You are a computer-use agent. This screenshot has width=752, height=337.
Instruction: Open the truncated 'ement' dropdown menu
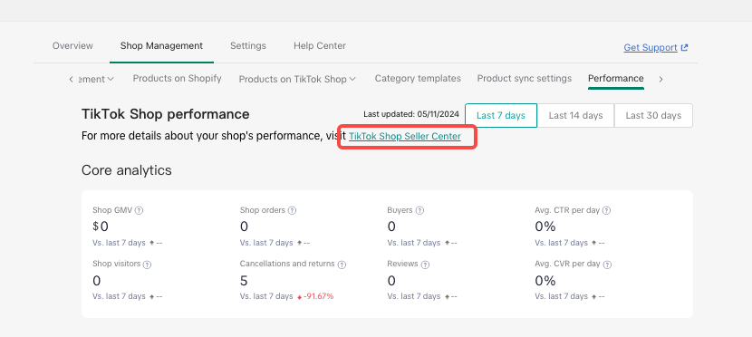click(x=96, y=79)
